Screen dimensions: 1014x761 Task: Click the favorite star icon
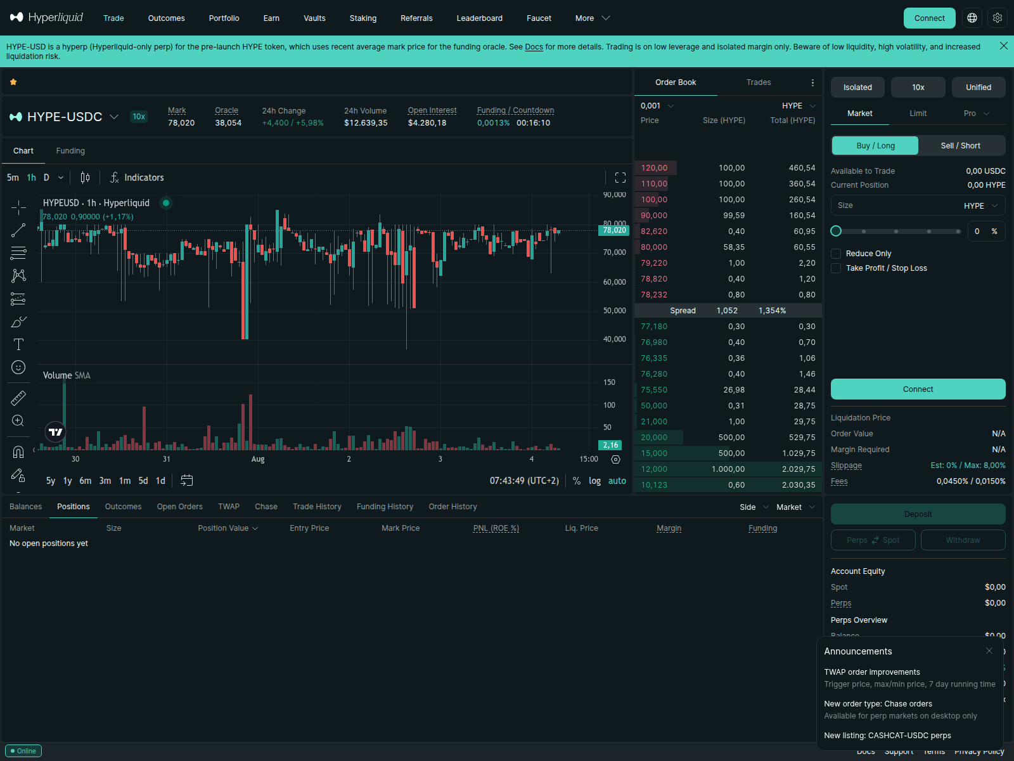(x=13, y=82)
